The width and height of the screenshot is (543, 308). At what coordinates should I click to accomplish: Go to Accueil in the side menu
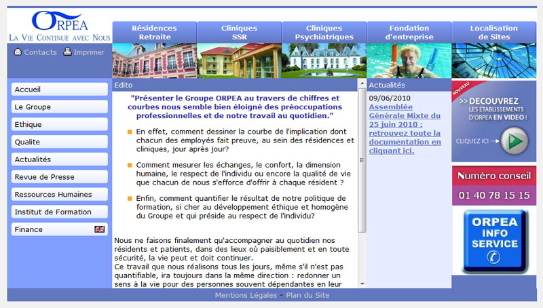coord(60,90)
